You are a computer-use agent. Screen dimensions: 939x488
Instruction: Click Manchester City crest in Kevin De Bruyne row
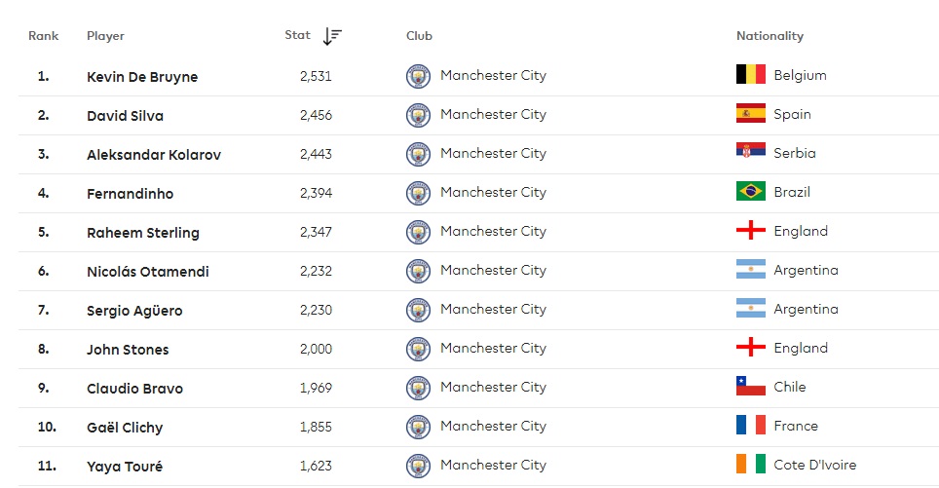point(418,76)
